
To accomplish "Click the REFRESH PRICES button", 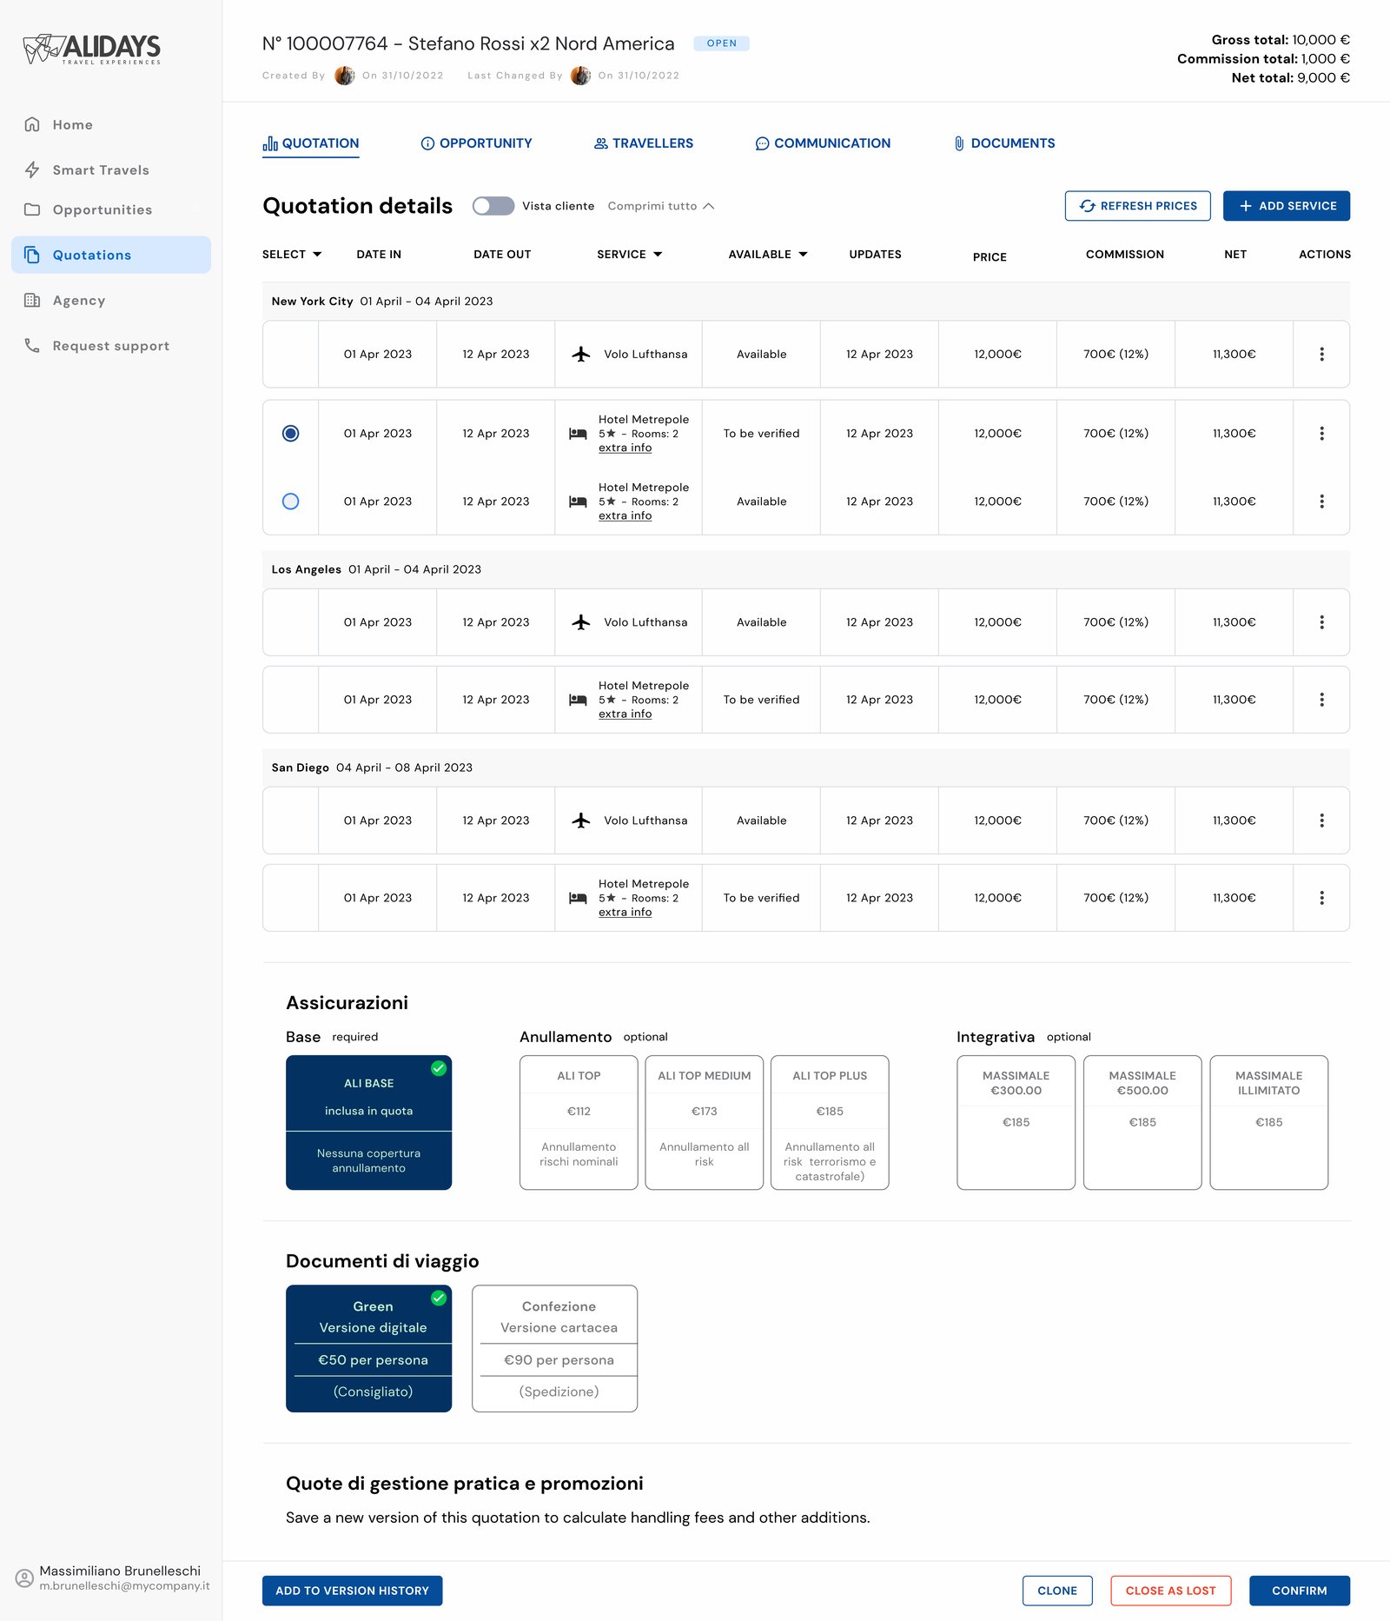I will (x=1137, y=206).
